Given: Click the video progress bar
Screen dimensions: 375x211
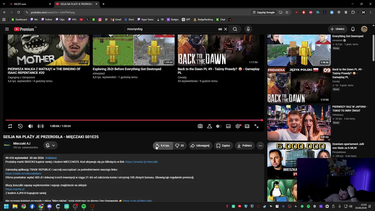Looking at the screenshot, I should (x=134, y=120).
